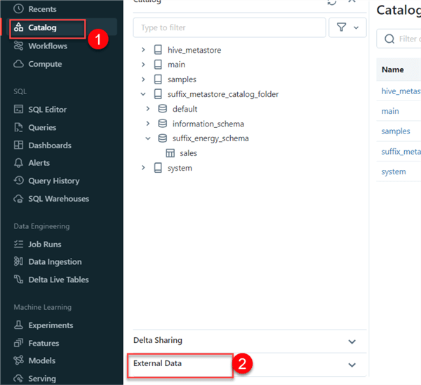Open Query History in sidebar
The width and height of the screenshot is (421, 385).
53,181
